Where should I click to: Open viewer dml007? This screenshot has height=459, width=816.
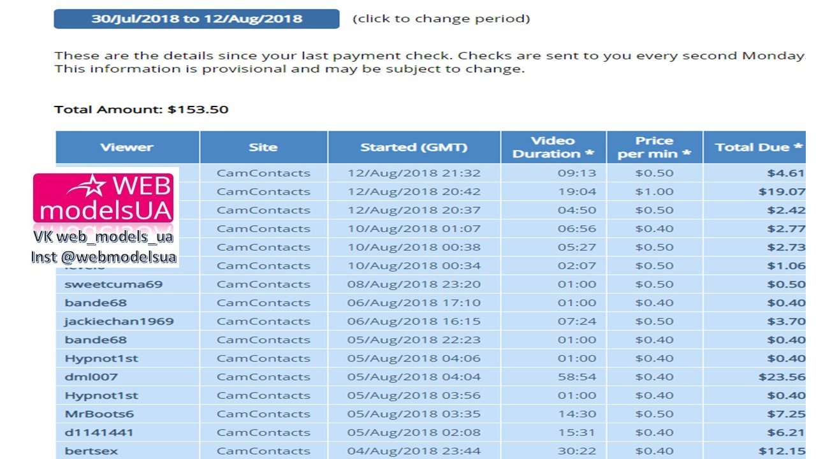pos(91,377)
